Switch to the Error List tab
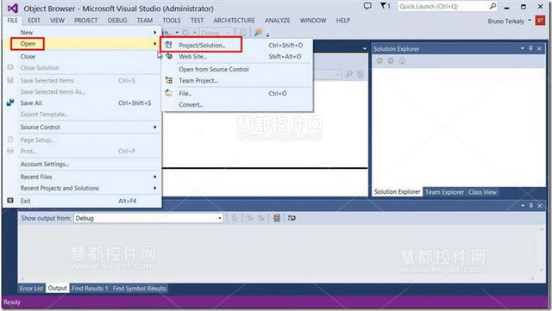 coord(31,289)
